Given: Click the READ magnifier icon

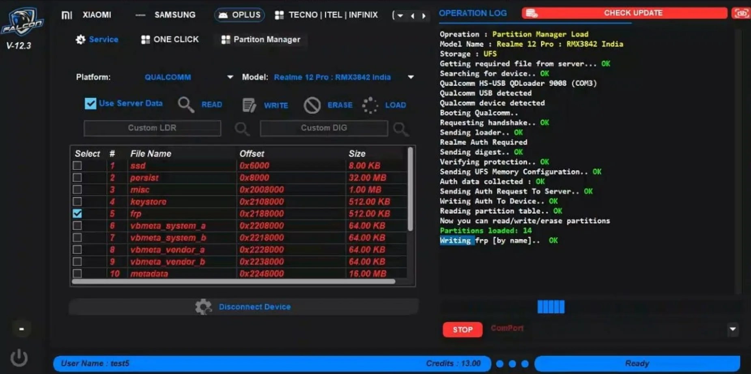Looking at the screenshot, I should (x=186, y=105).
